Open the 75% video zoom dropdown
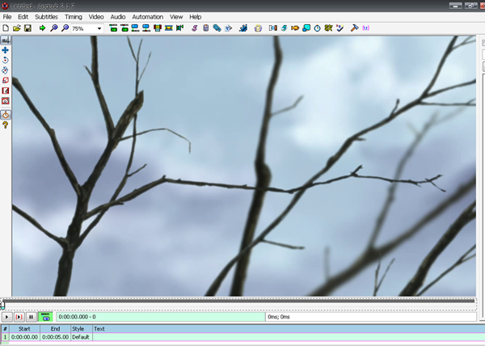Screen dimensions: 485x346 click(x=99, y=28)
